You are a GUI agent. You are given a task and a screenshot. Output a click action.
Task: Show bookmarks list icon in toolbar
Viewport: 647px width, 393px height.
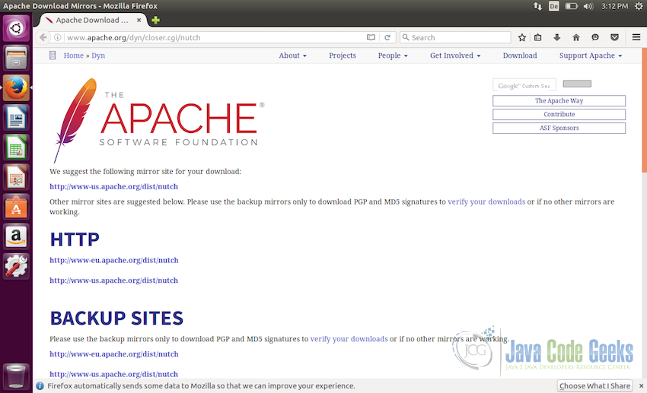(x=538, y=37)
